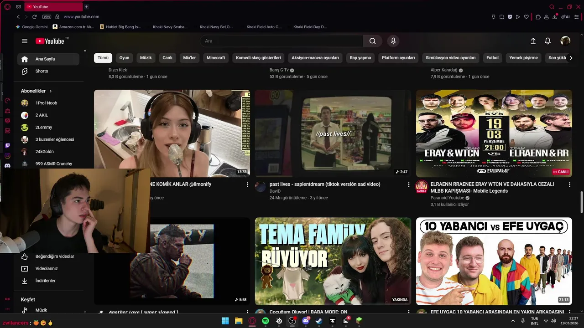
Task: Open more options for limonify video
Action: tap(248, 184)
